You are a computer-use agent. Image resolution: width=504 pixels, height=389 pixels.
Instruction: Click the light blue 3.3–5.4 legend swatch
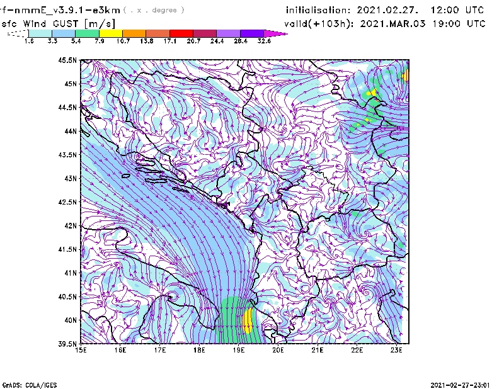click(x=64, y=33)
